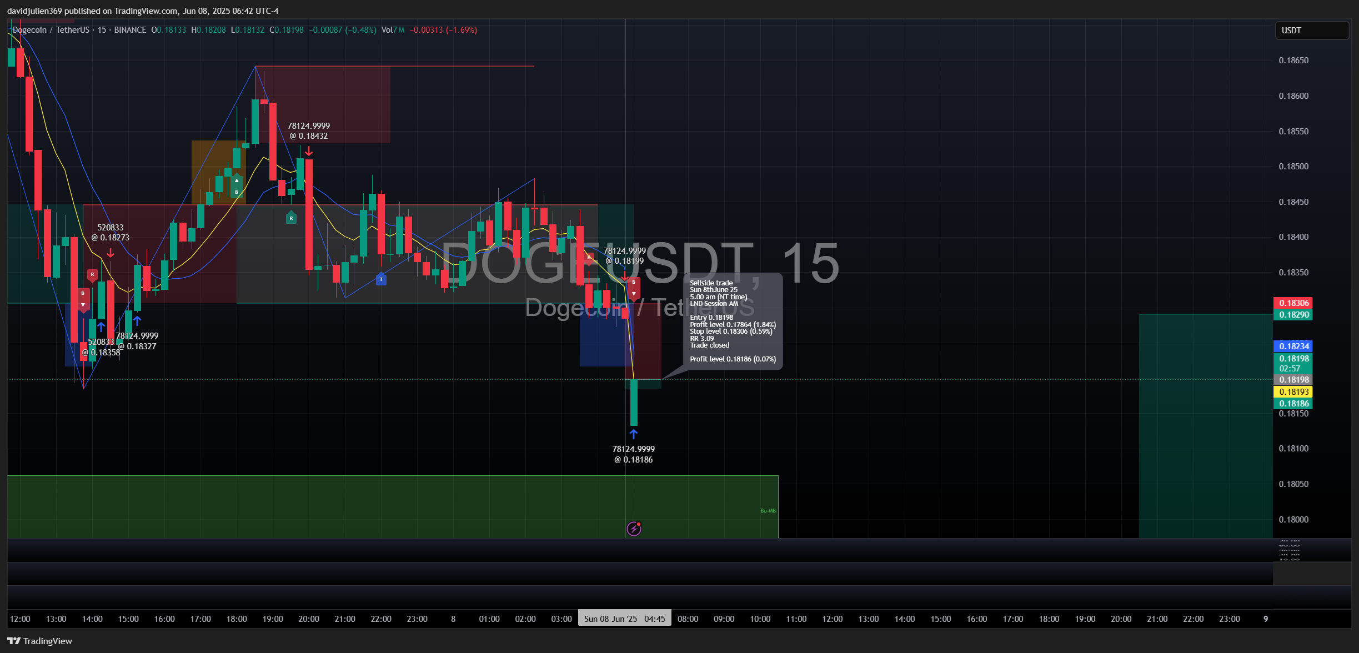The width and height of the screenshot is (1359, 653).
Task: Select the blue T marker near 22:00
Action: [381, 279]
